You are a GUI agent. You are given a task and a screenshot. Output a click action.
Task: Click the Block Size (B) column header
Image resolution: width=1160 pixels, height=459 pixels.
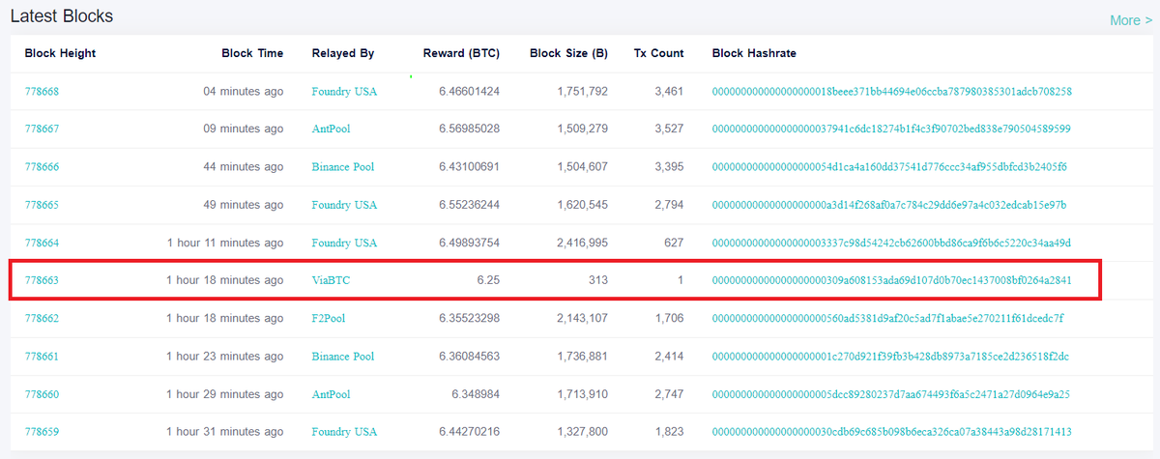pyautogui.click(x=568, y=53)
